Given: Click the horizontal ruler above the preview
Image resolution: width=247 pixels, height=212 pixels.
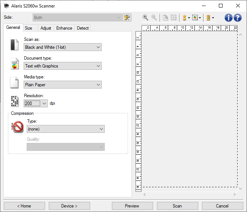Looking at the screenshot, I should click(190, 28).
